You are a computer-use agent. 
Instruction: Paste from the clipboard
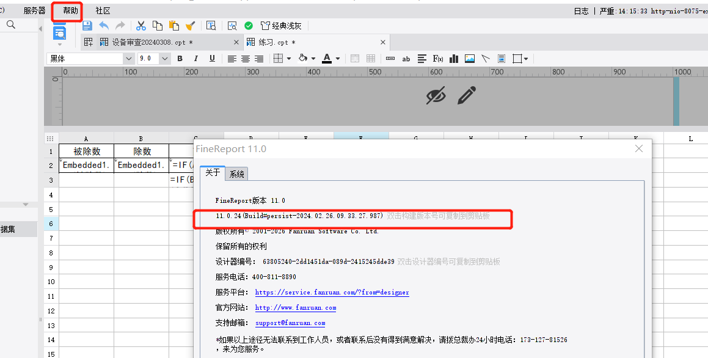click(173, 26)
